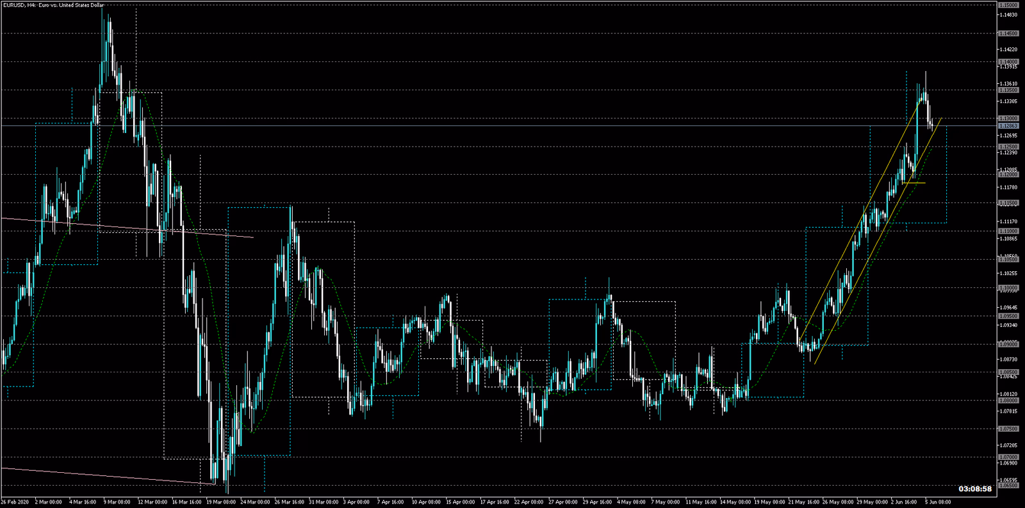Click the 5 Jun 08:00 time label
This screenshot has height=508, width=1025.
click(937, 502)
